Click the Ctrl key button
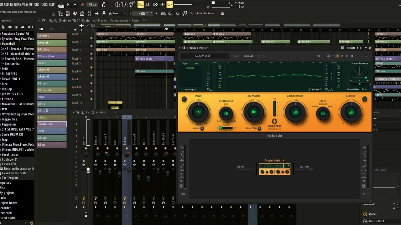 pyautogui.click(x=170, y=13)
